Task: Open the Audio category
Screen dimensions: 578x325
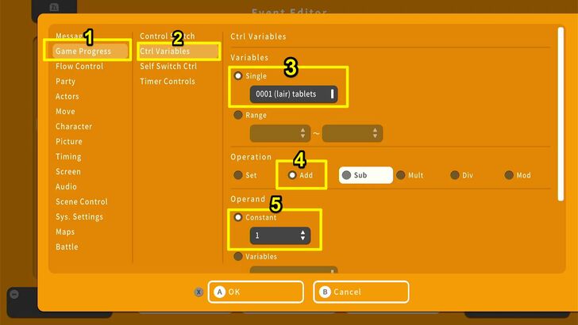Action: click(66, 186)
